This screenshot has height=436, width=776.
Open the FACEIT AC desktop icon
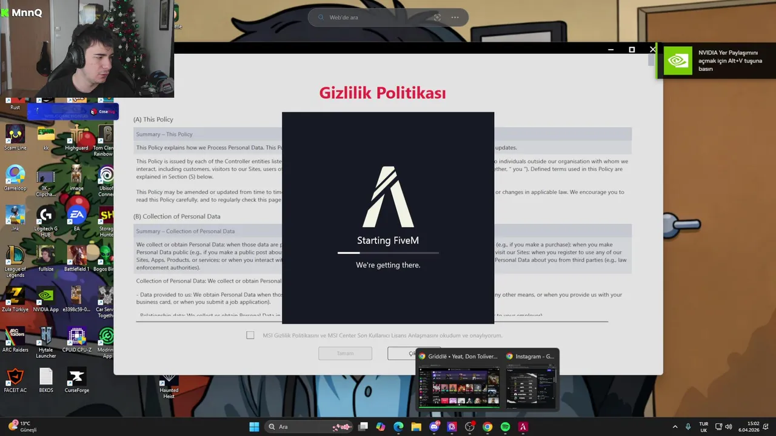[x=15, y=381]
